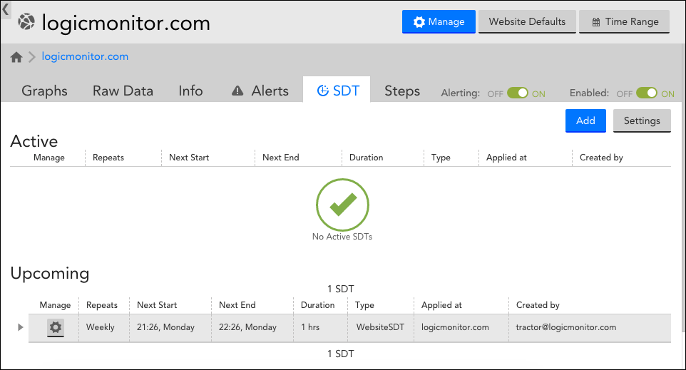
Task: Go to the Info tab
Action: tap(190, 91)
